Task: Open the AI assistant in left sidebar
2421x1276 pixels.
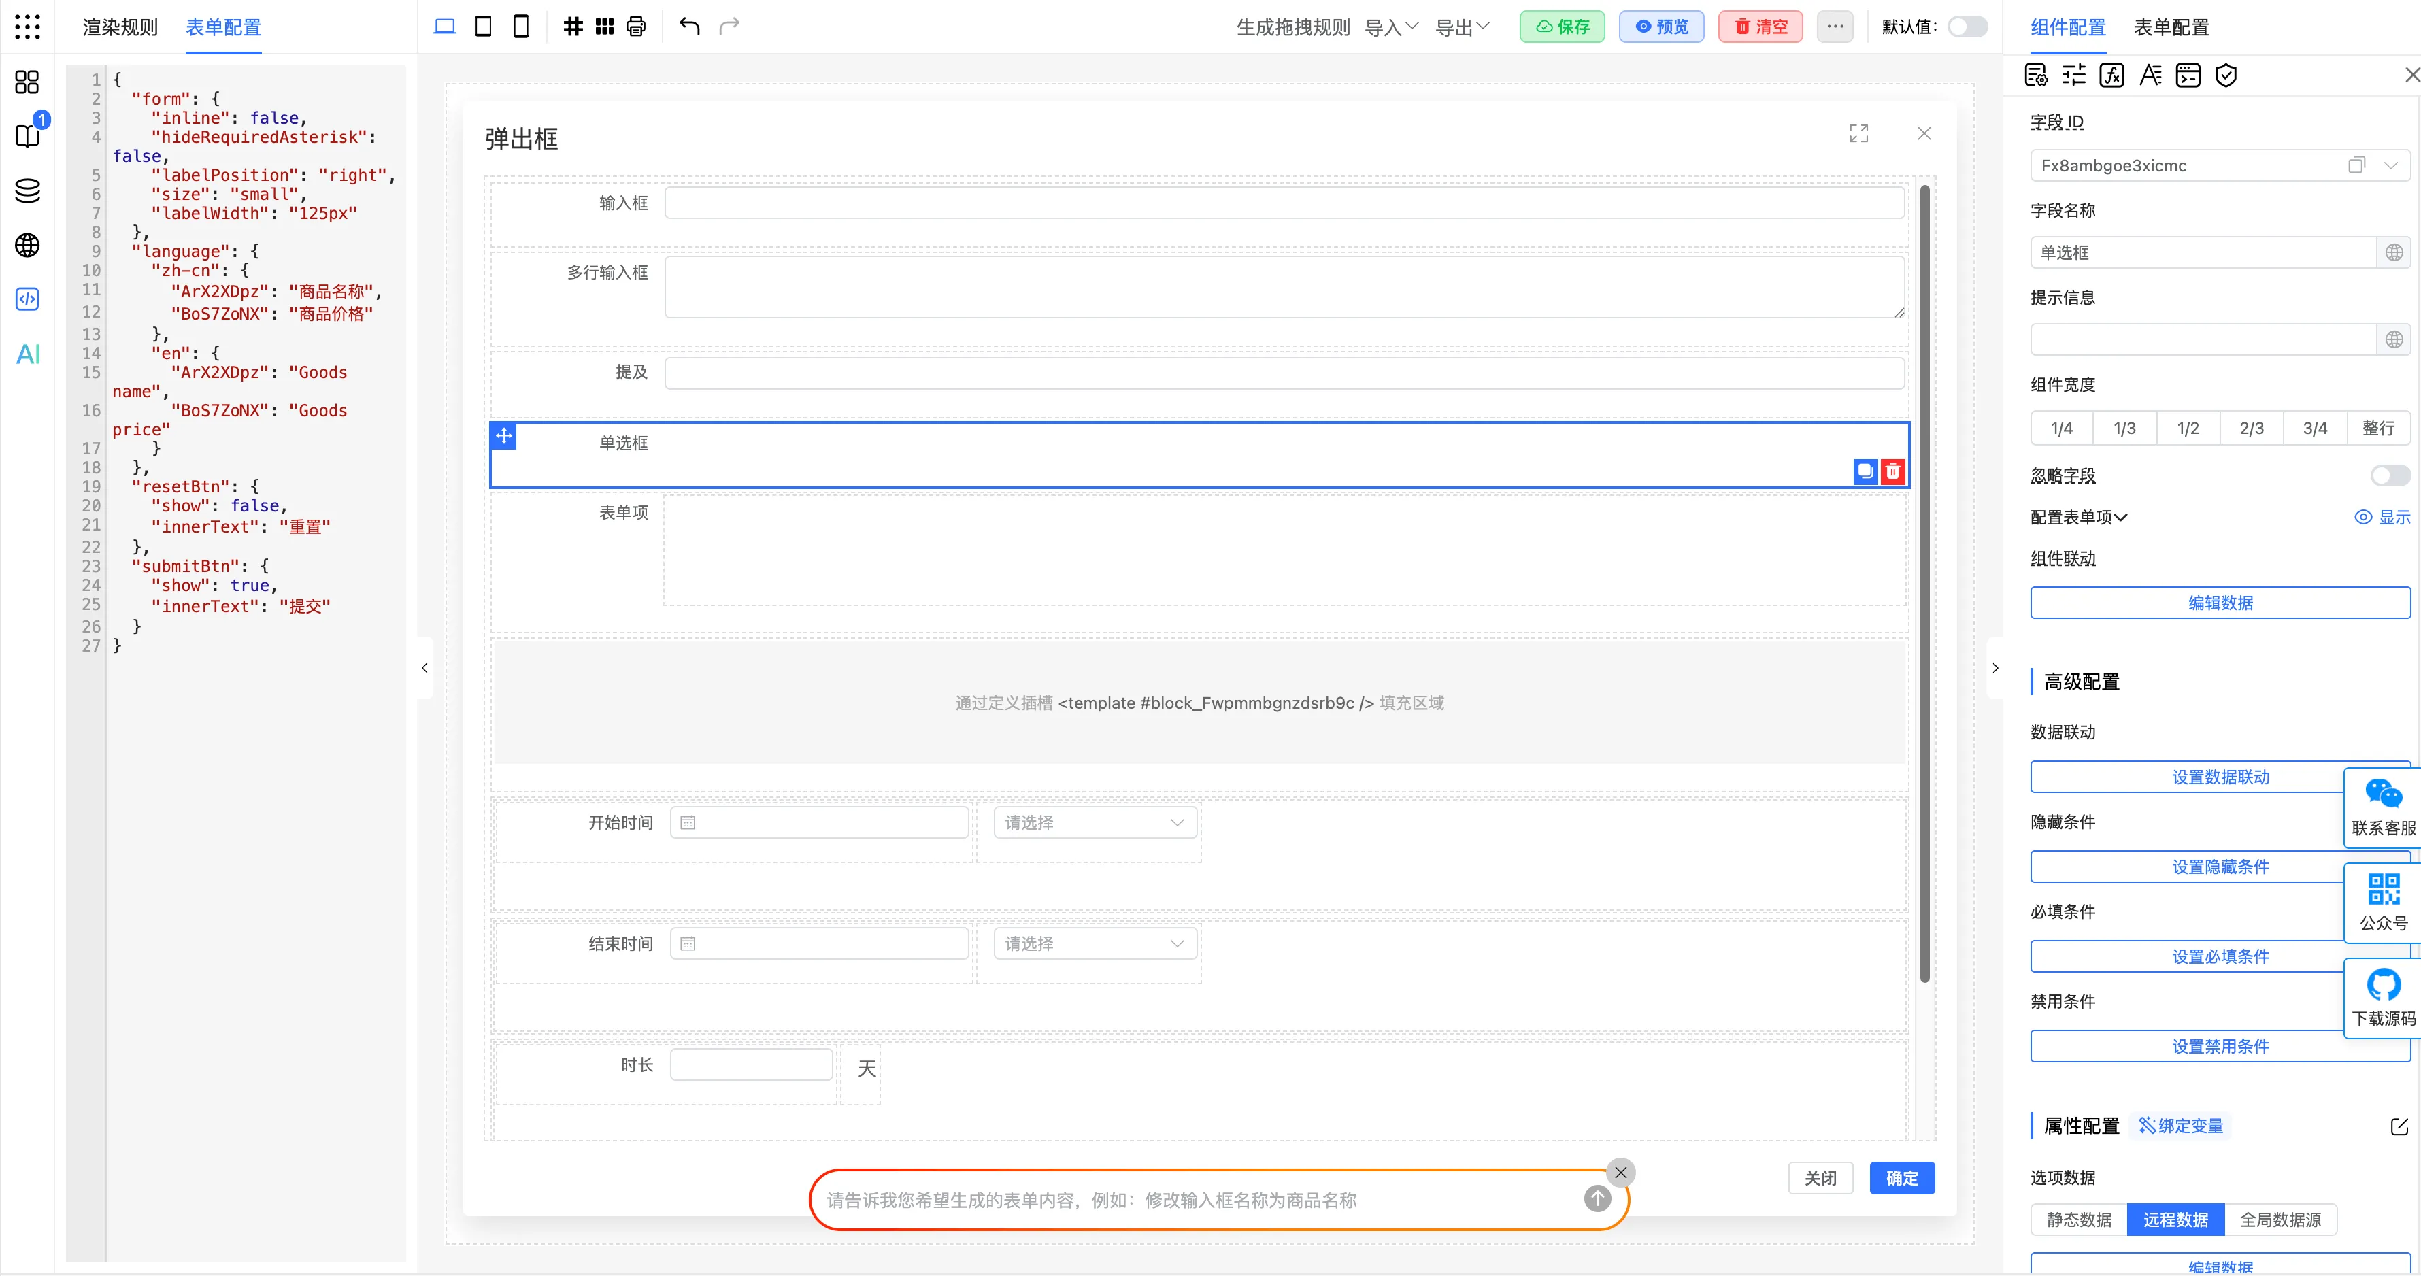Action: click(x=28, y=354)
